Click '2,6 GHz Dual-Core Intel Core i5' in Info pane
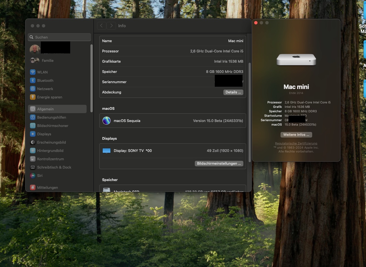 217,51
